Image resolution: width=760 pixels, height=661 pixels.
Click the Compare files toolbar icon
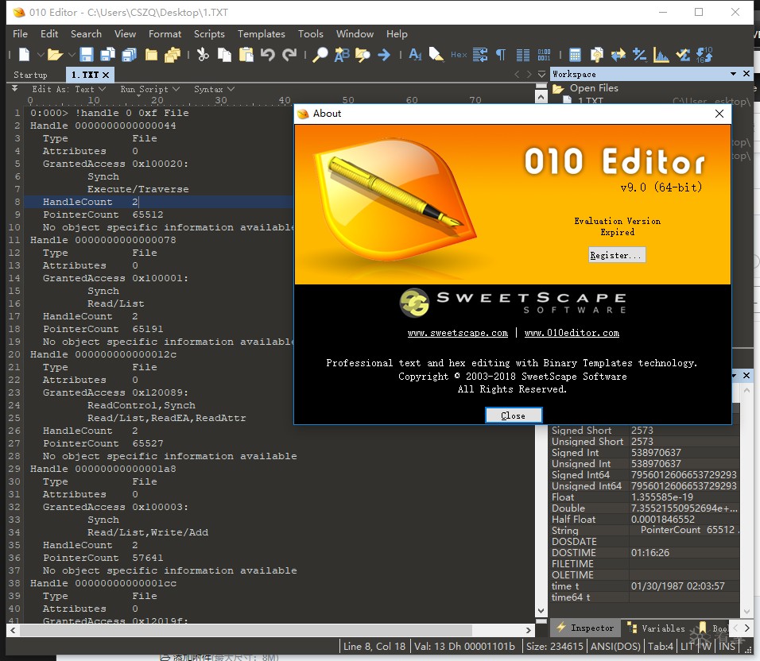[597, 55]
